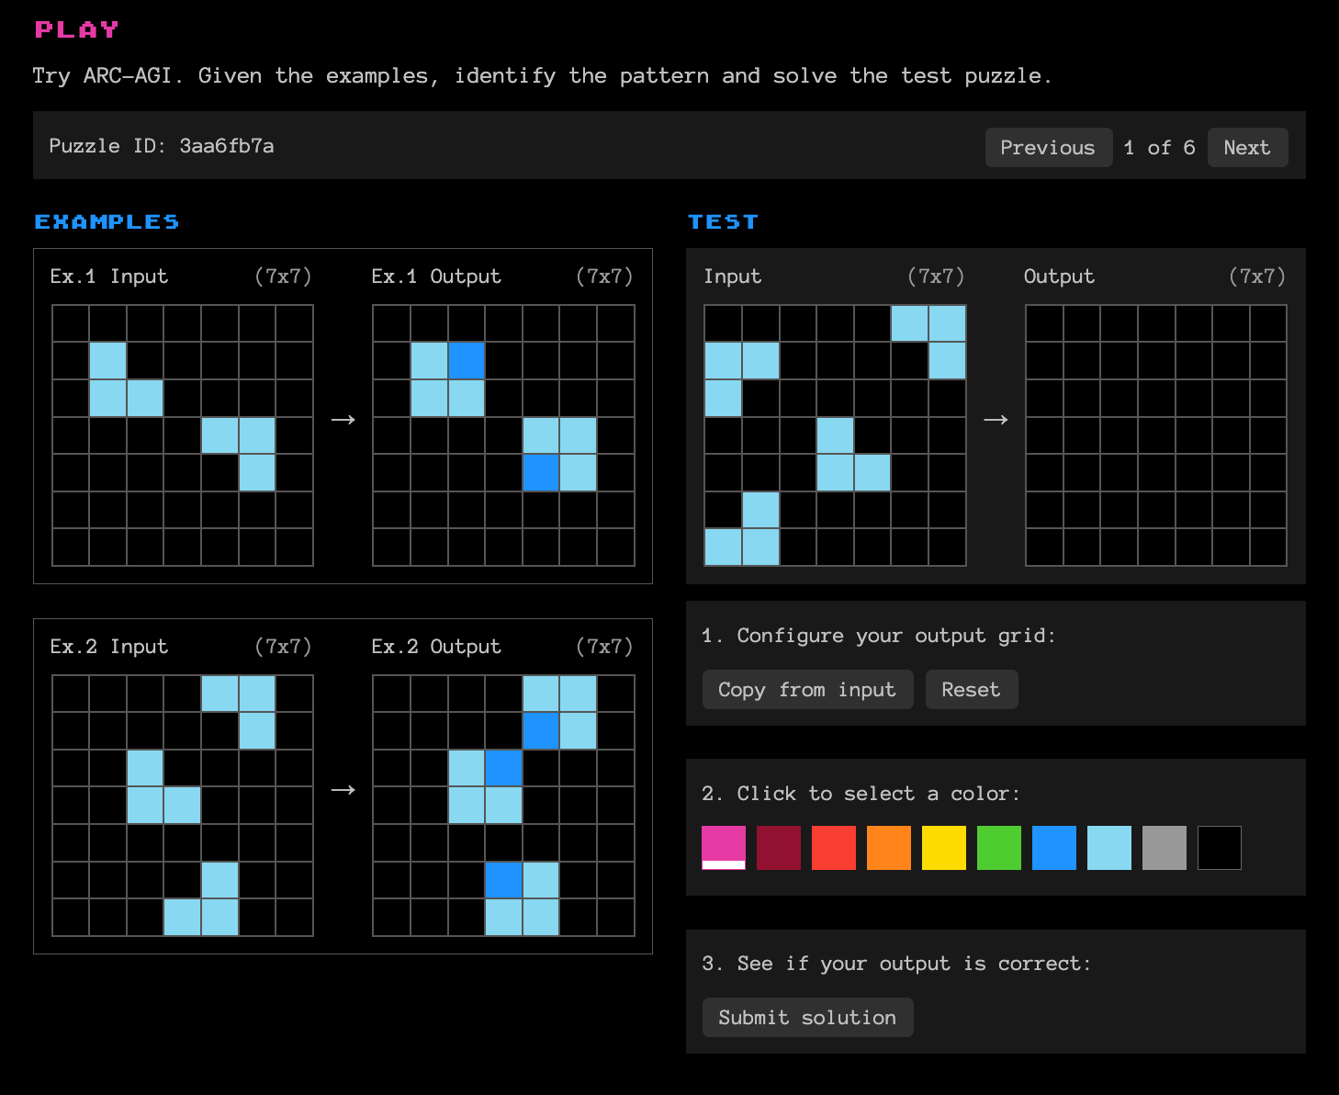This screenshot has width=1339, height=1095.
Task: Go to the Next puzzle
Action: (x=1247, y=147)
